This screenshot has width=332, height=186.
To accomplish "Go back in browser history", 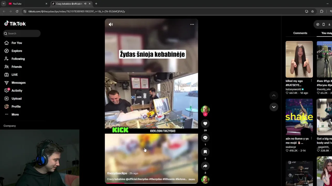I will 4,11.
